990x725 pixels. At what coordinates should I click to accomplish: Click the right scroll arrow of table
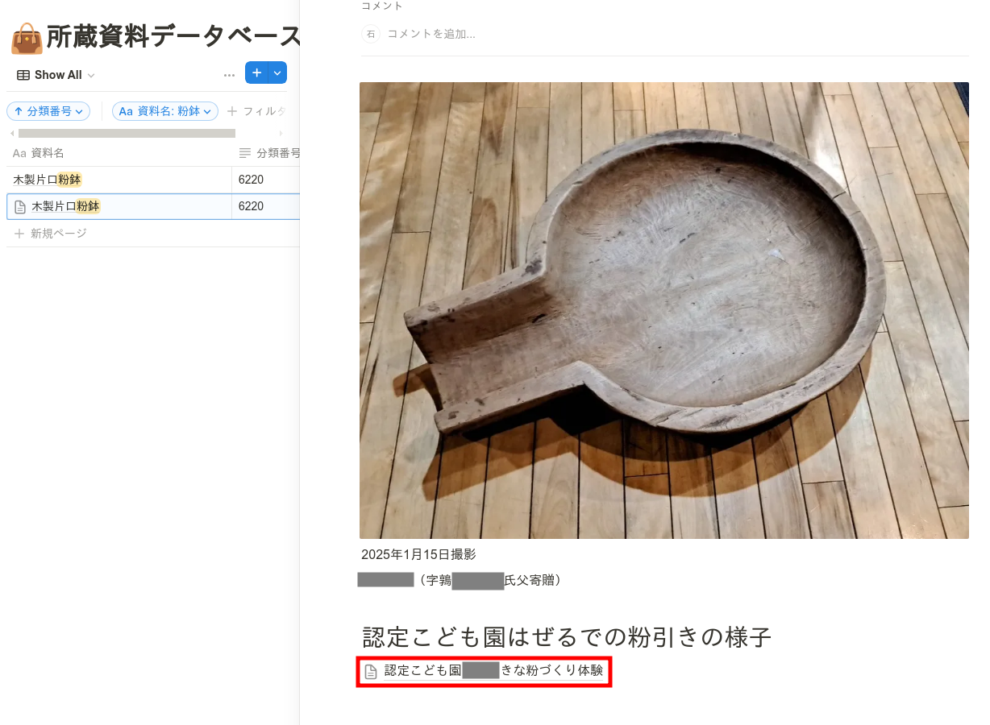point(281,133)
